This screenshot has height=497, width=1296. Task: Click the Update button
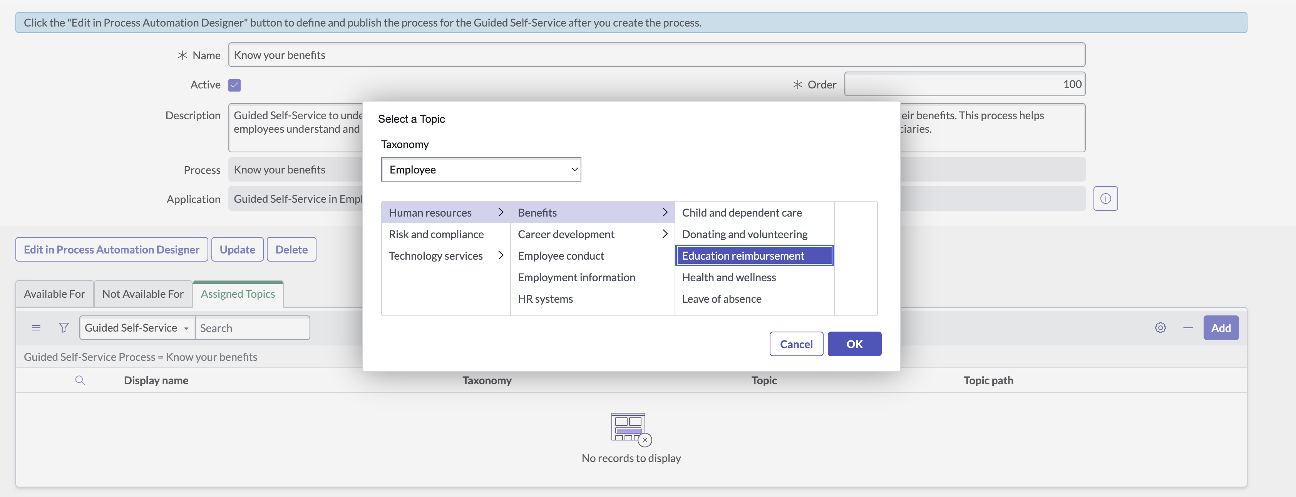(x=238, y=250)
